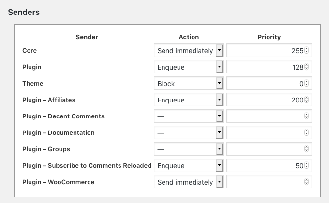This screenshot has width=329, height=203.
Task: Open the Theme action dropdown showing Block
Action: [x=188, y=83]
